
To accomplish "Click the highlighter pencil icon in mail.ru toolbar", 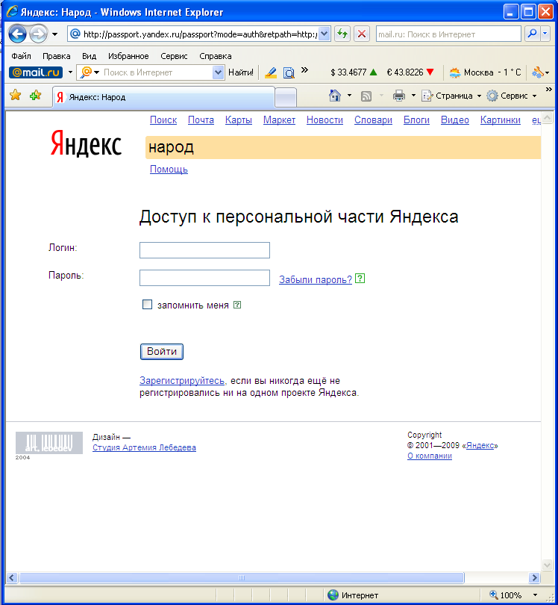I will 271,72.
